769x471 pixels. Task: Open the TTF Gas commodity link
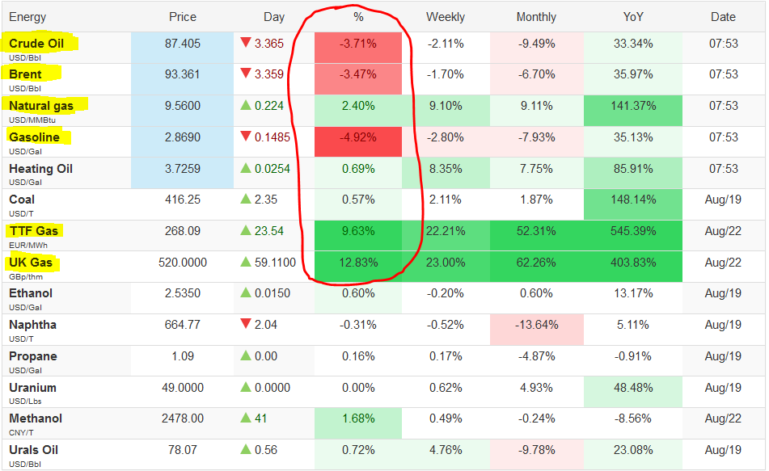pos(33,231)
